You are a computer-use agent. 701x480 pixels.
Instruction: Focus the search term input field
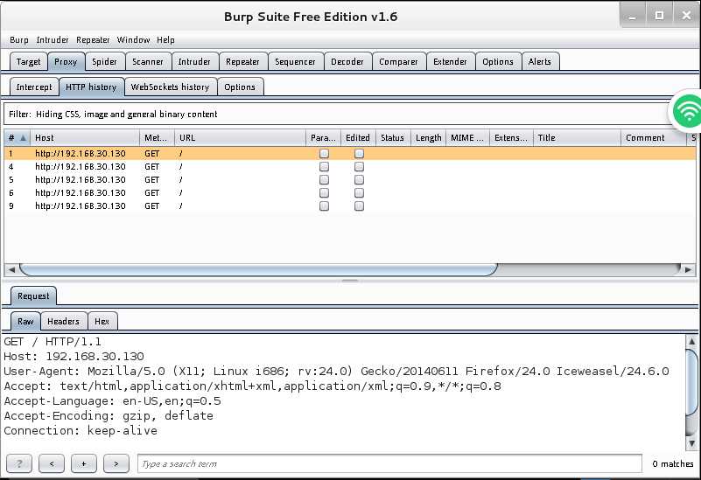pos(389,463)
